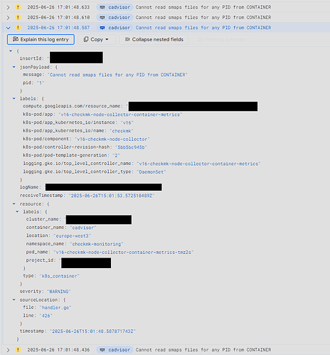Viewport: 330px width, 355px height.
Task: Click warning icon of expanded 17:01:48.587 entry
Action: [x=18, y=28]
